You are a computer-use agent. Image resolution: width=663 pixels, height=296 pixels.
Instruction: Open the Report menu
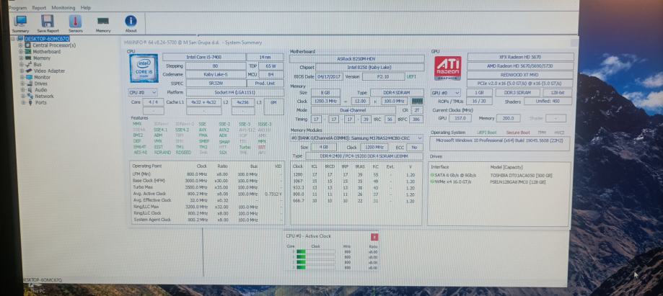pyautogui.click(x=39, y=8)
